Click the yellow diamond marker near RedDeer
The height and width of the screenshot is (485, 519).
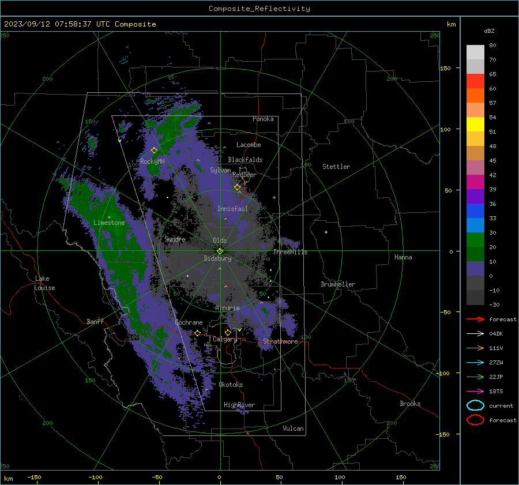tap(238, 187)
